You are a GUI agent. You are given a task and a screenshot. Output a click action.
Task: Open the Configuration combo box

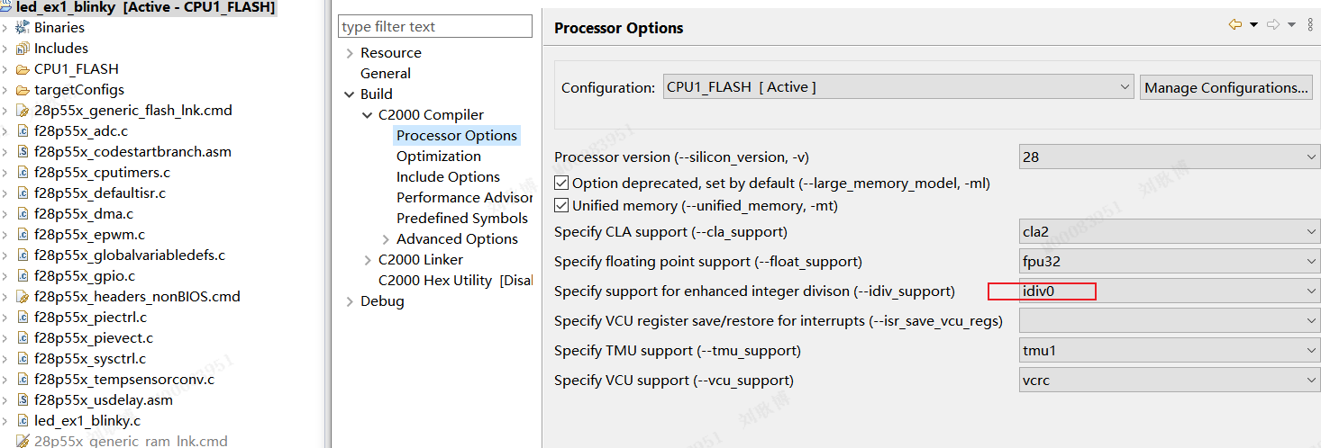coord(898,87)
